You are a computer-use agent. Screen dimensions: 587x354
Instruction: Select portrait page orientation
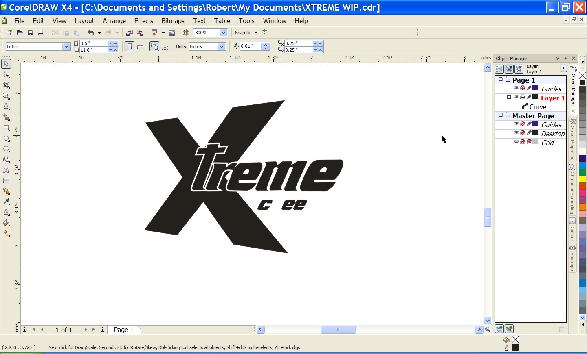pyautogui.click(x=129, y=47)
